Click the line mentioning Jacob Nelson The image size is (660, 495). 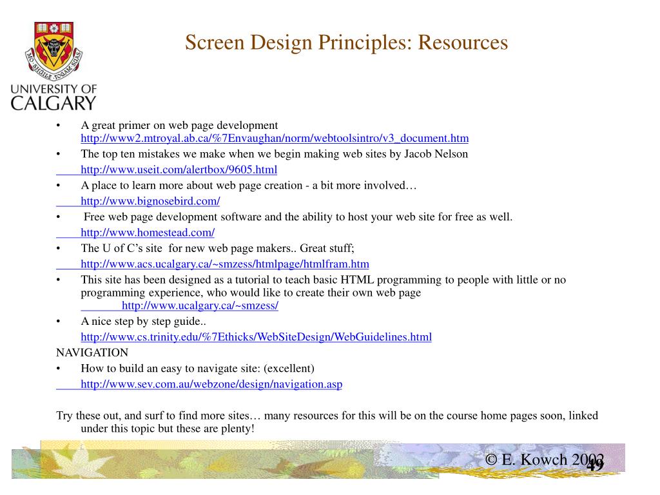(275, 154)
